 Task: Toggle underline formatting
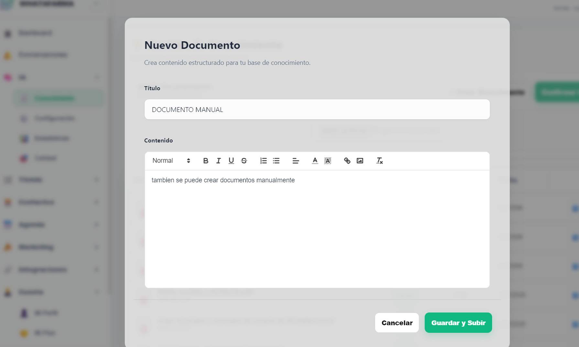click(x=231, y=161)
